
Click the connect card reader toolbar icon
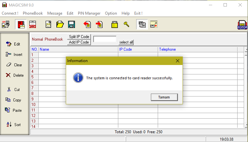(x=6, y=24)
